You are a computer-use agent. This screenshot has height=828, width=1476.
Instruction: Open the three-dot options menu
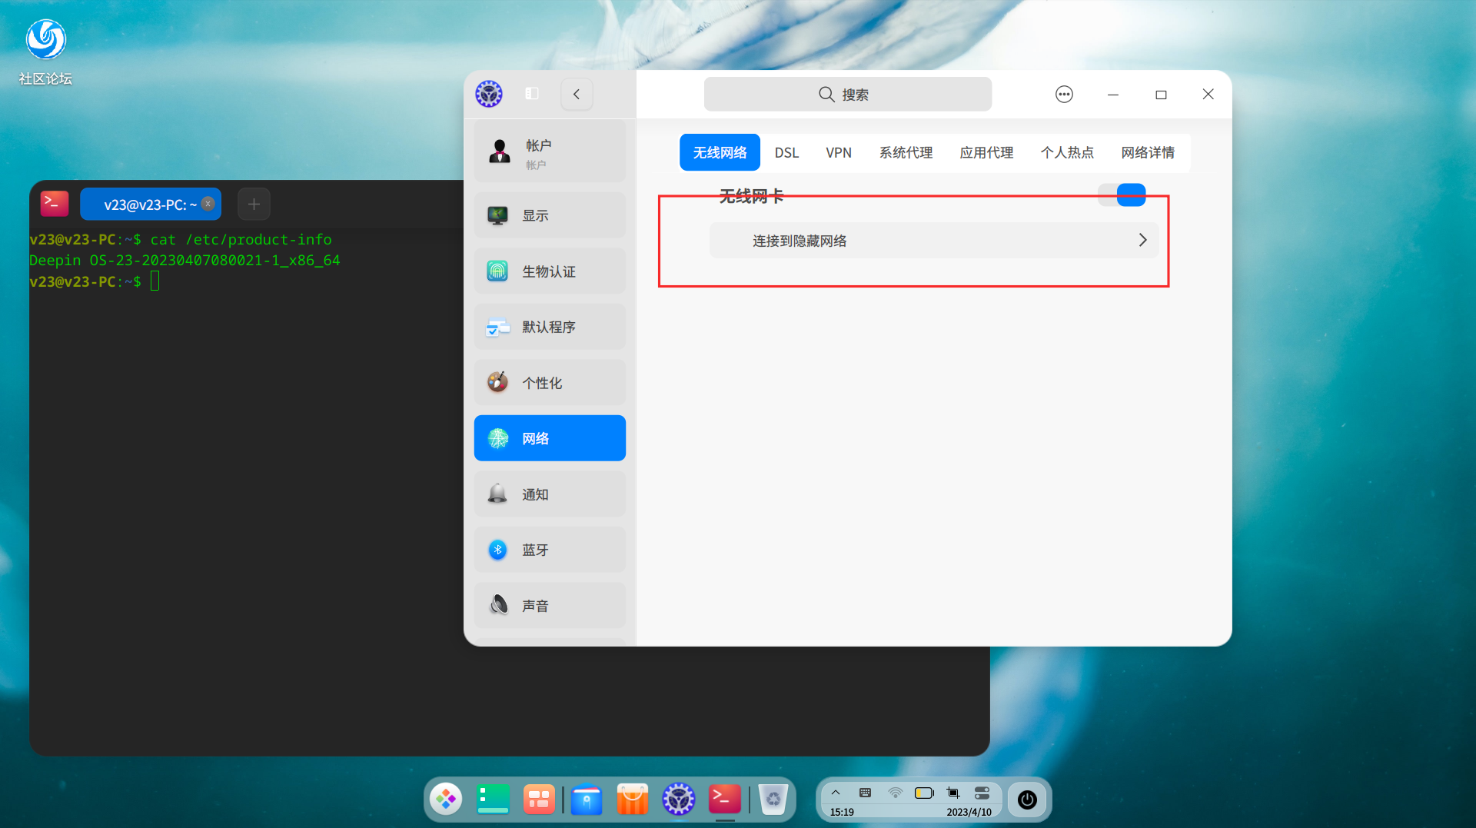[x=1064, y=94]
